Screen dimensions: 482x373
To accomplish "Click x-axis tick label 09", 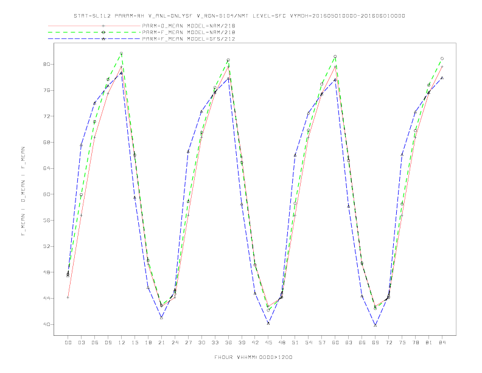I will (108, 343).
